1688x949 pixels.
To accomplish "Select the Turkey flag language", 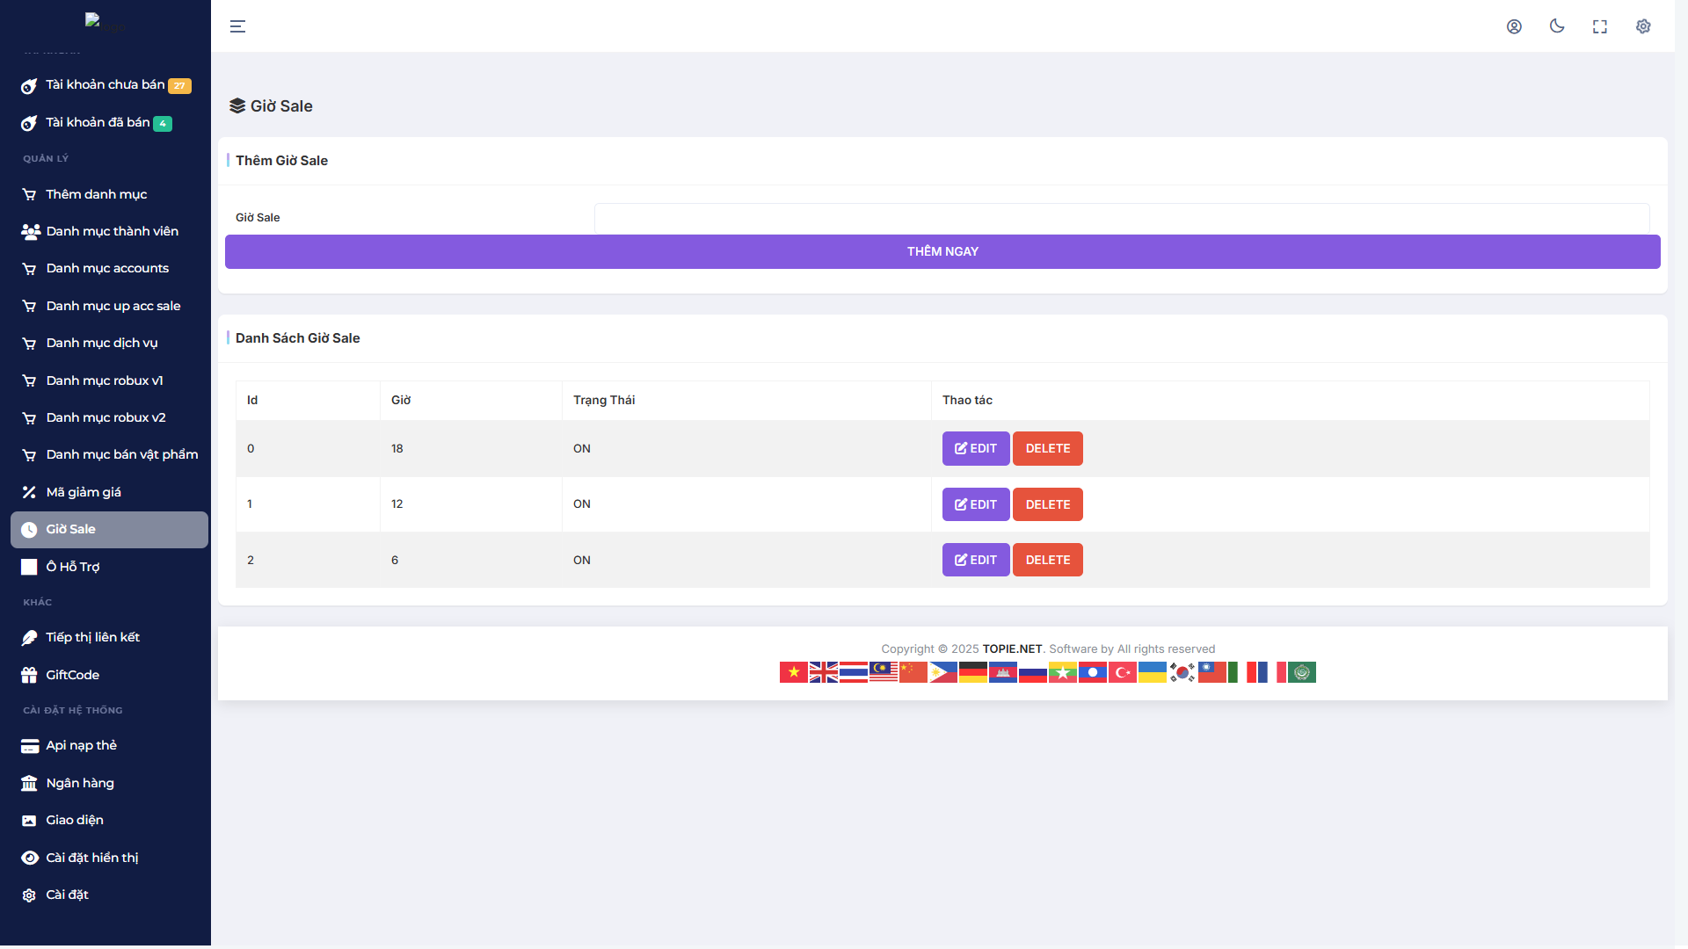I will point(1122,672).
